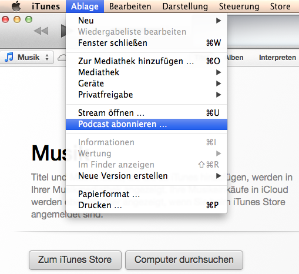
Task: Open the Bearbeiten menu
Action: point(130,6)
